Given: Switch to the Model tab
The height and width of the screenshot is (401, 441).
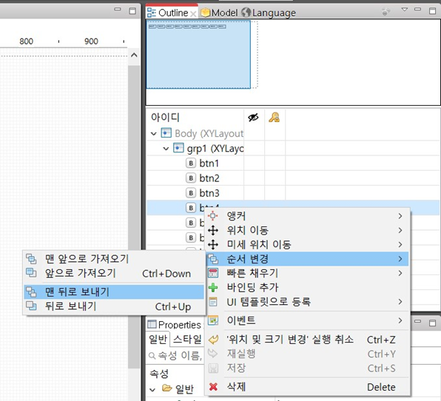Looking at the screenshot, I should coord(219,13).
